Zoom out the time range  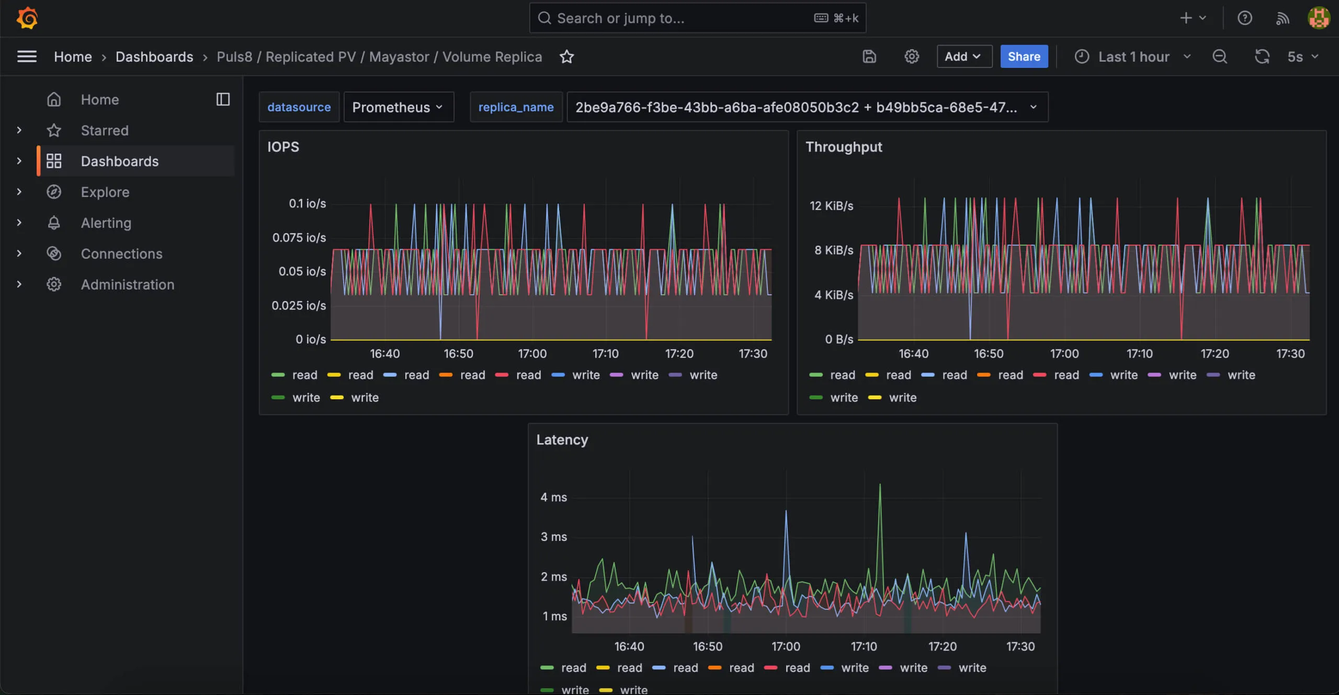coord(1220,56)
